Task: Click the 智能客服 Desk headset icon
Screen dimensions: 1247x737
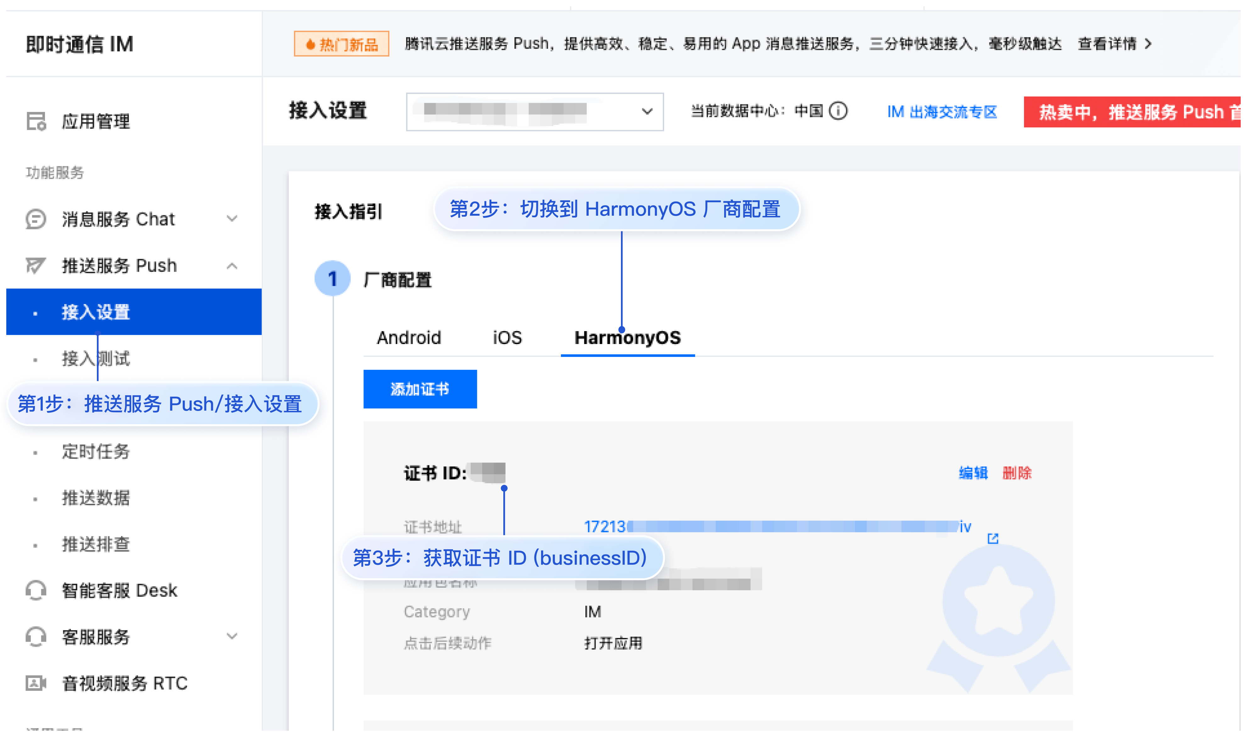Action: coord(36,590)
